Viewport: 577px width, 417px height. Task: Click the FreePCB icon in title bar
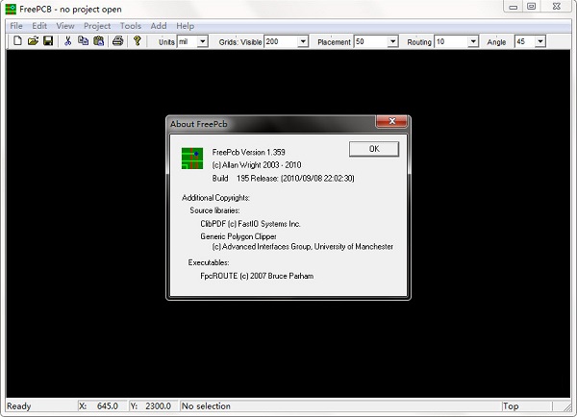[11, 10]
